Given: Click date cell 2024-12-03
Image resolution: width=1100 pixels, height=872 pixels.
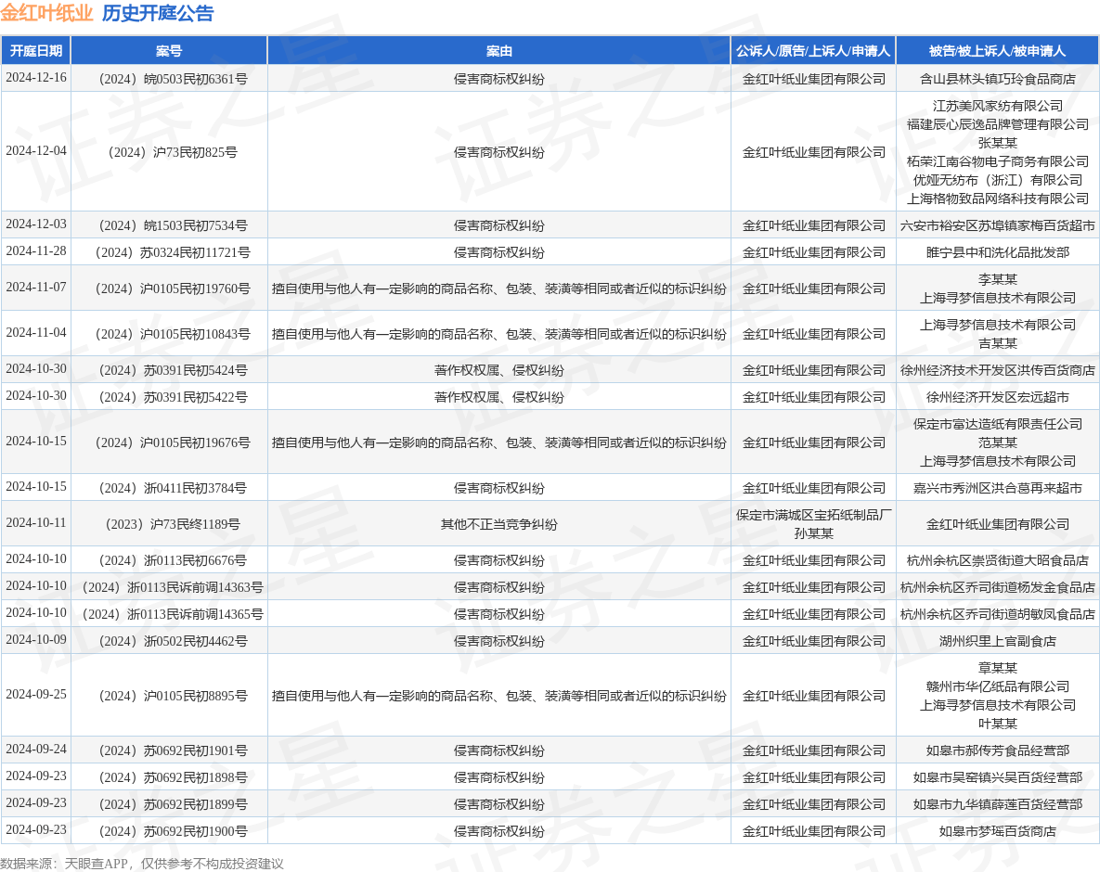Looking at the screenshot, I should pos(36,224).
